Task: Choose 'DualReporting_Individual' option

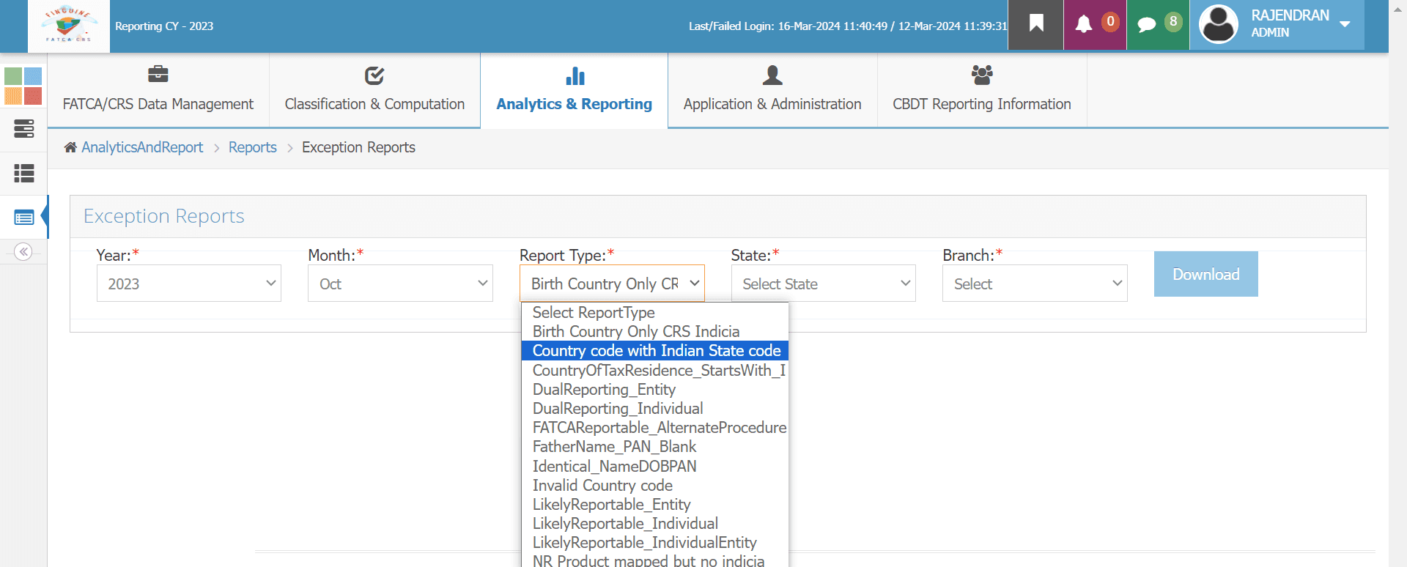Action: [x=654, y=409]
